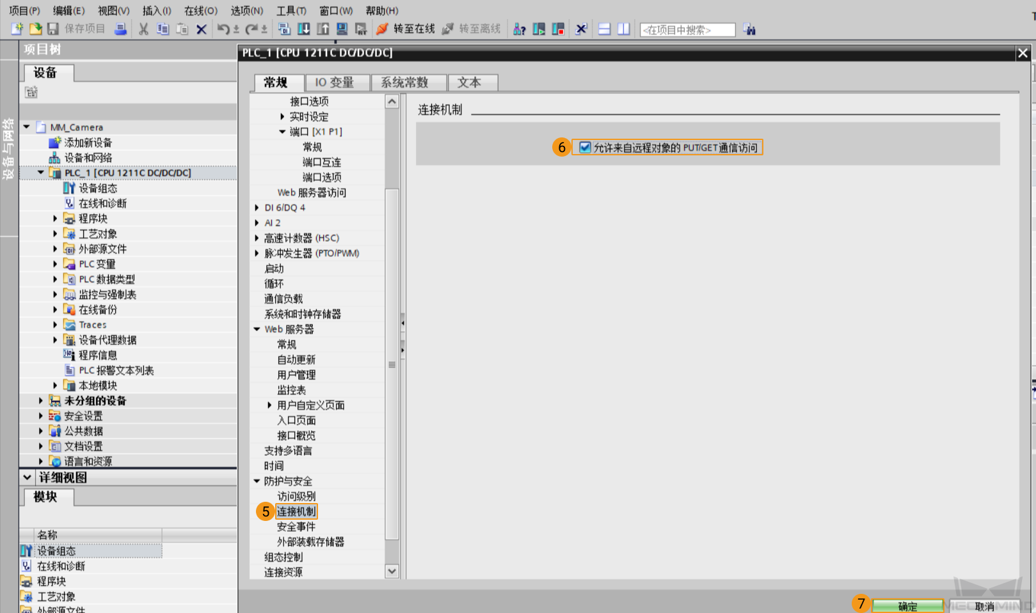The width and height of the screenshot is (1036, 613).
Task: Click the Open project folder icon
Action: click(36, 29)
